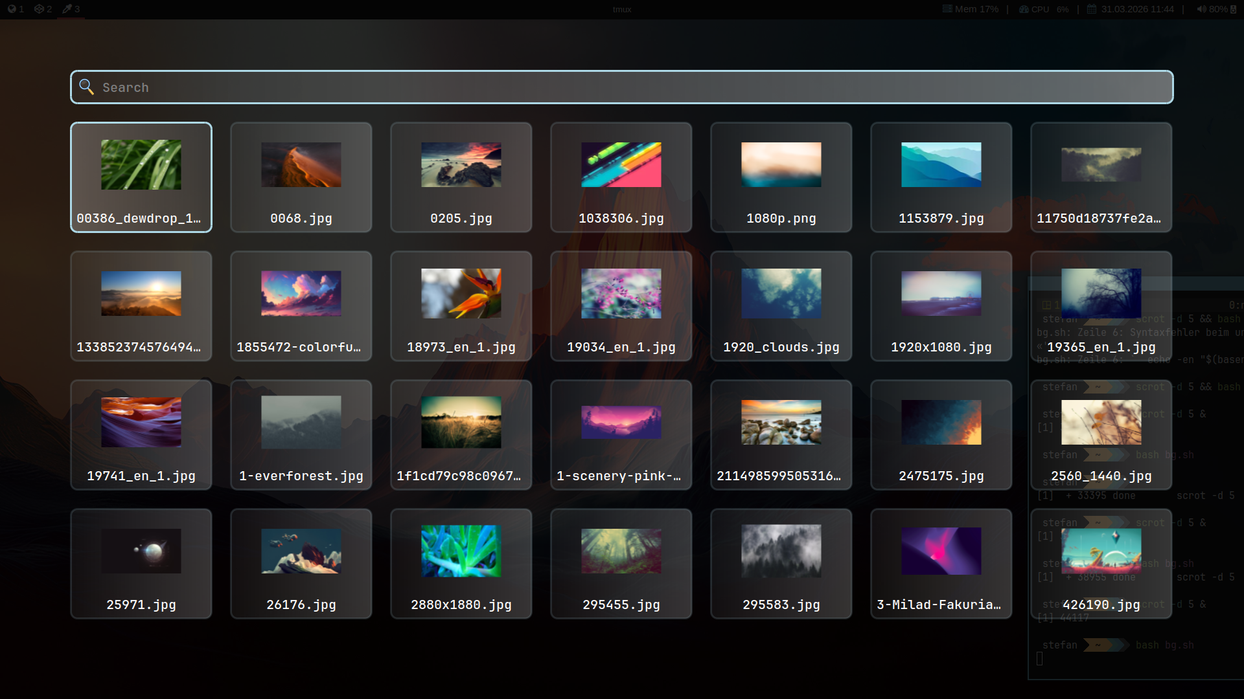This screenshot has width=1244, height=699.
Task: Click the CPU usage indicator
Action: click(x=1043, y=9)
